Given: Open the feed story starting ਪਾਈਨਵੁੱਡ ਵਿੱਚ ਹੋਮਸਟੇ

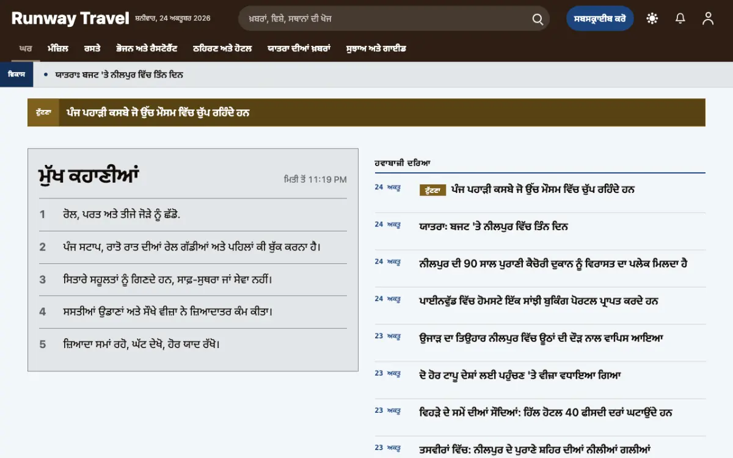Looking at the screenshot, I should pos(539,301).
